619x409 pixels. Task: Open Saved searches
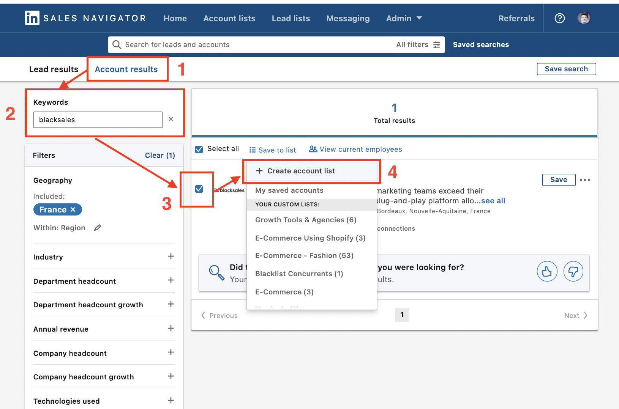tap(481, 44)
